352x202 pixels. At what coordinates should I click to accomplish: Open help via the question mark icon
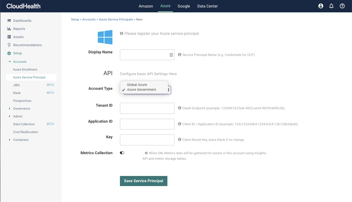point(342,6)
